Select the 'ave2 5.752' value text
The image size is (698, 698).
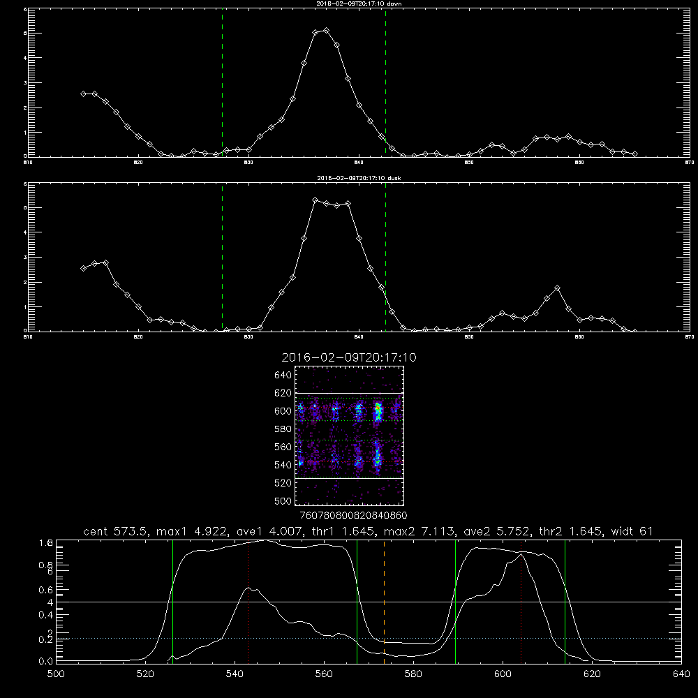pos(497,531)
